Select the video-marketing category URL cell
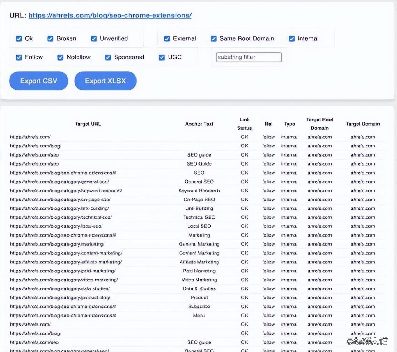The image size is (397, 352). point(64,280)
